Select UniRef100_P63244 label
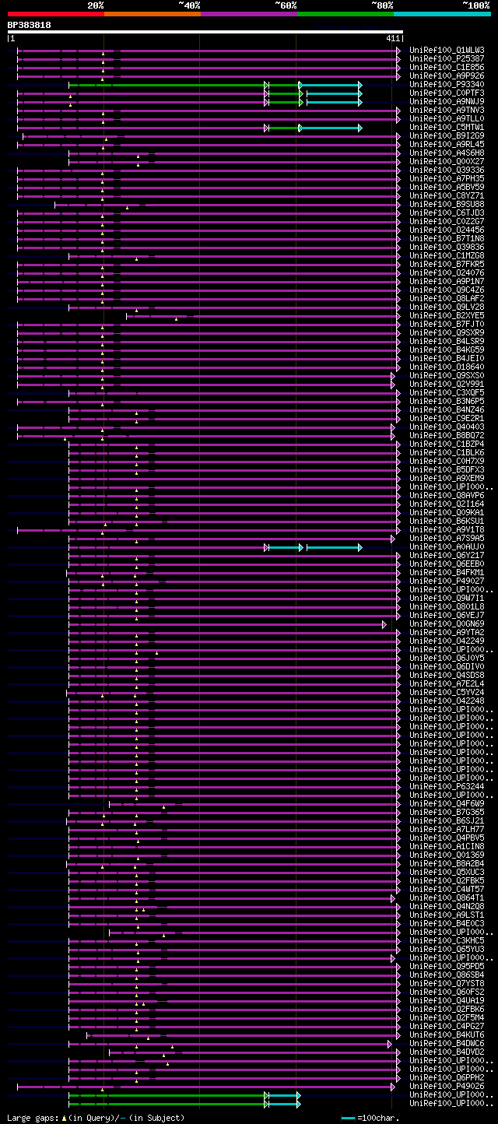This screenshot has width=498, height=1124. click(x=447, y=786)
